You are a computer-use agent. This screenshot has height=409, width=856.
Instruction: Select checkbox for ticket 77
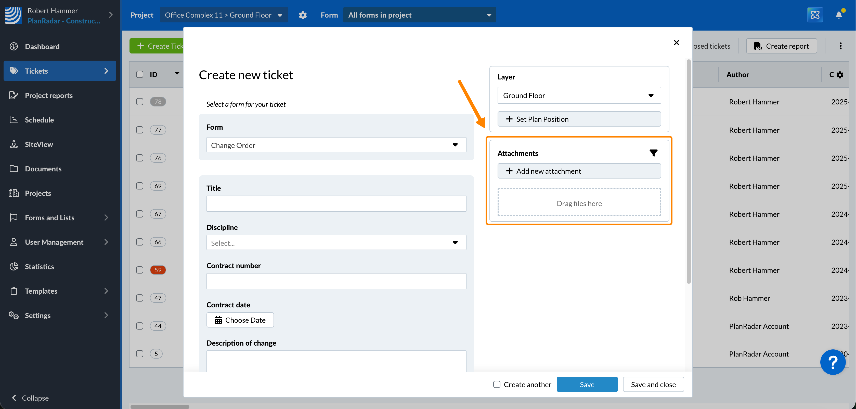click(x=140, y=130)
